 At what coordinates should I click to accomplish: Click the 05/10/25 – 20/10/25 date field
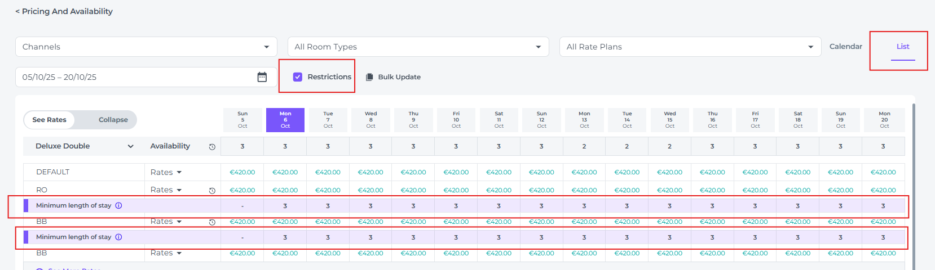(x=135, y=77)
